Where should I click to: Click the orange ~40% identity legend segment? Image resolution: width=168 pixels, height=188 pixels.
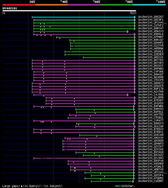51,5
